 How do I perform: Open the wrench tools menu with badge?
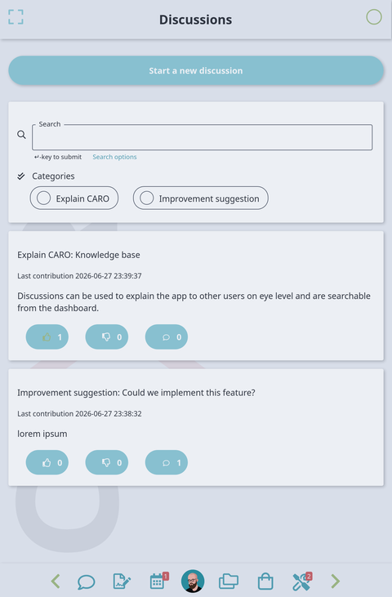[302, 581]
